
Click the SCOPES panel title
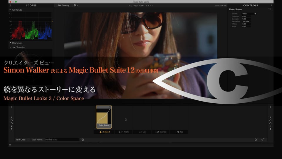[x=31, y=6]
